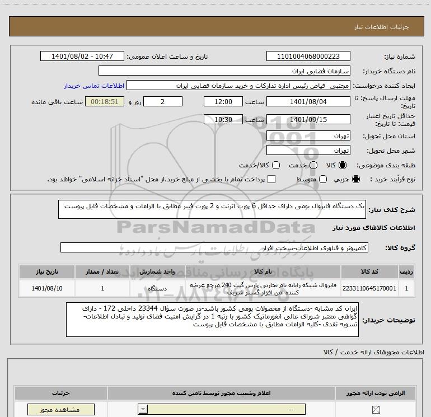Image resolution: width=431 pixels, height=417 pixels.
Task: Click the request creator field
Action: (x=238, y=85)
